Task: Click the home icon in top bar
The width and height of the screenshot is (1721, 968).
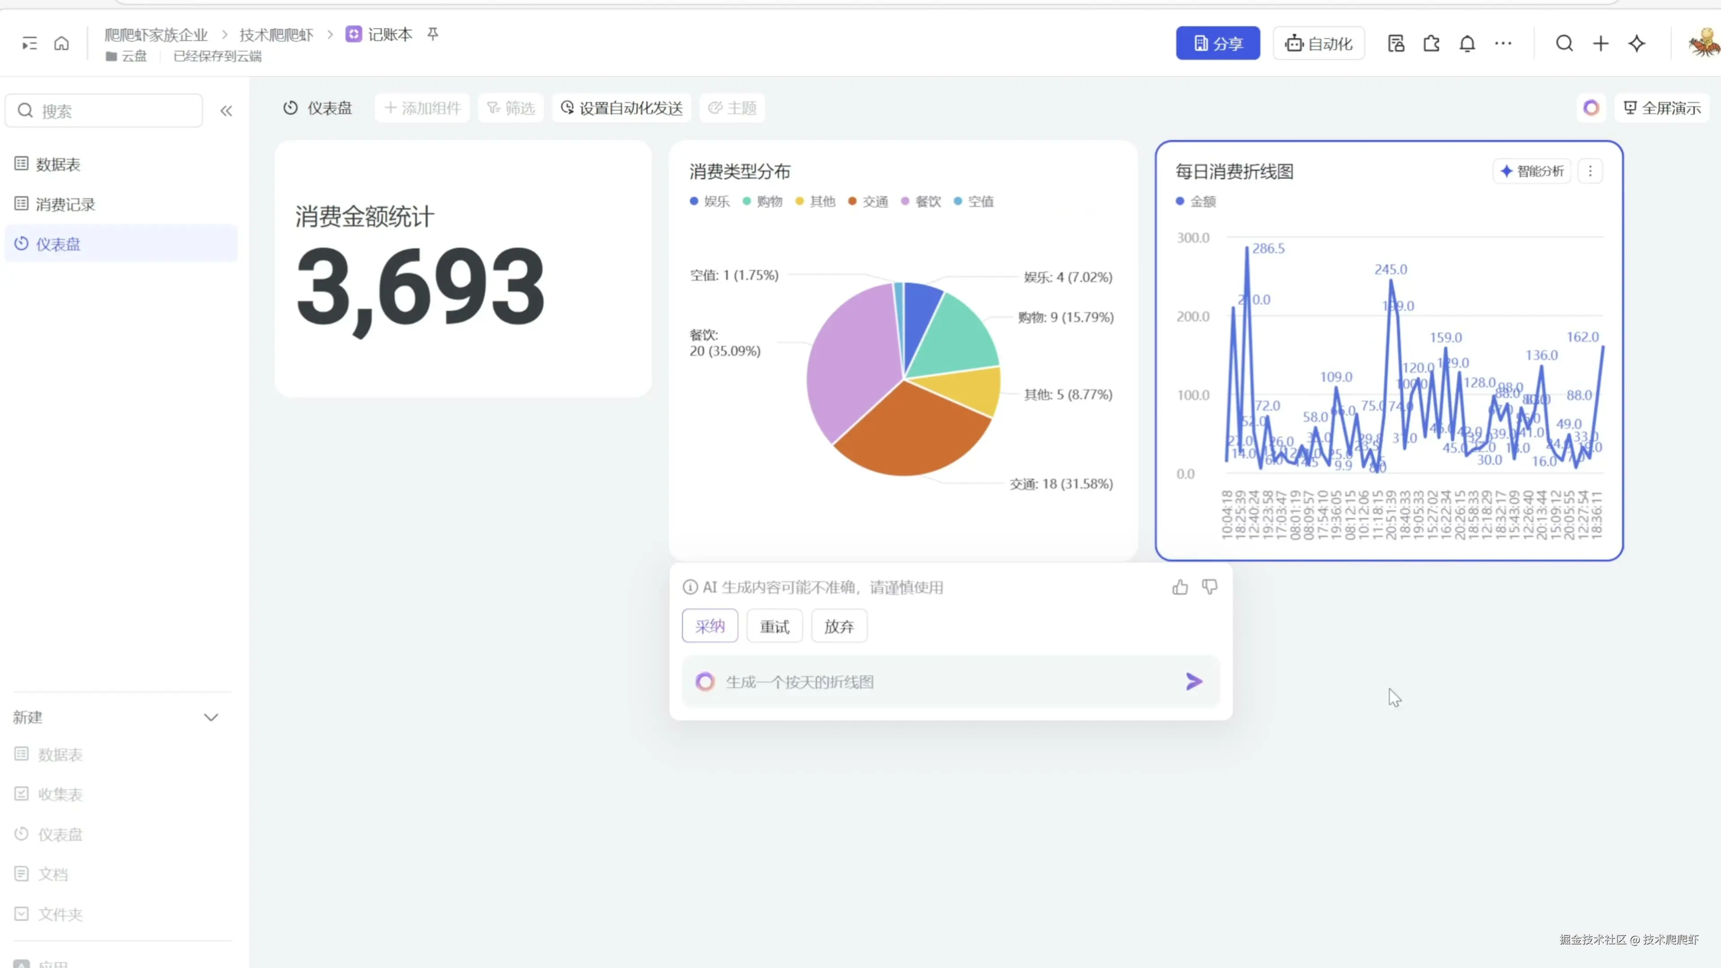Action: point(61,43)
